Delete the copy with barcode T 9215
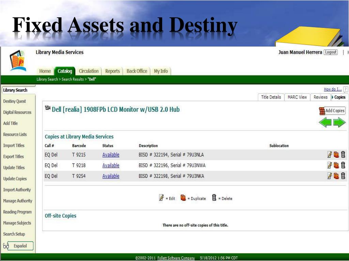The image size is (349, 261). tap(343, 155)
